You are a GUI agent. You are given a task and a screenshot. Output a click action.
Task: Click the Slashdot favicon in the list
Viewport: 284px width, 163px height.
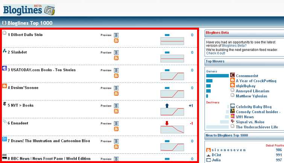(5, 51)
